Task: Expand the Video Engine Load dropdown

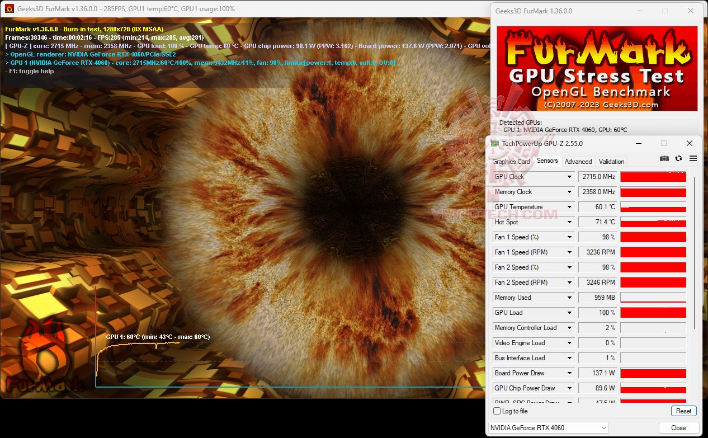Action: 569,343
